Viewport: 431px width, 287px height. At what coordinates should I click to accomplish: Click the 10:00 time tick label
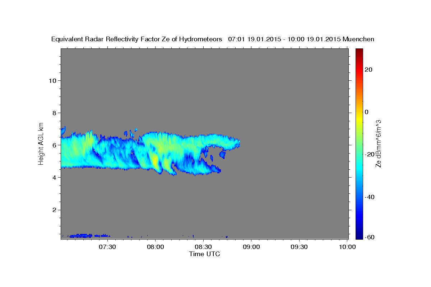tap(347, 247)
